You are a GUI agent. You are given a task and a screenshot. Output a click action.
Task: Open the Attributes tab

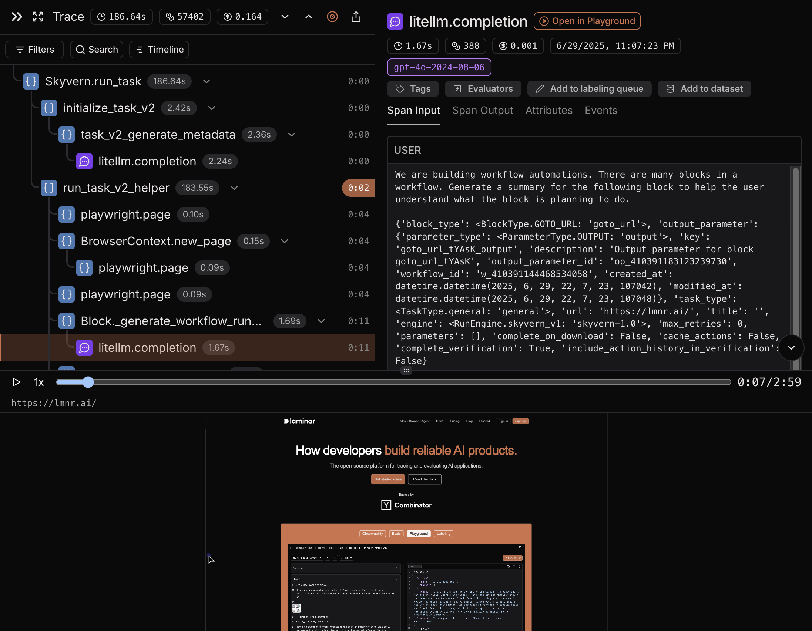(549, 110)
